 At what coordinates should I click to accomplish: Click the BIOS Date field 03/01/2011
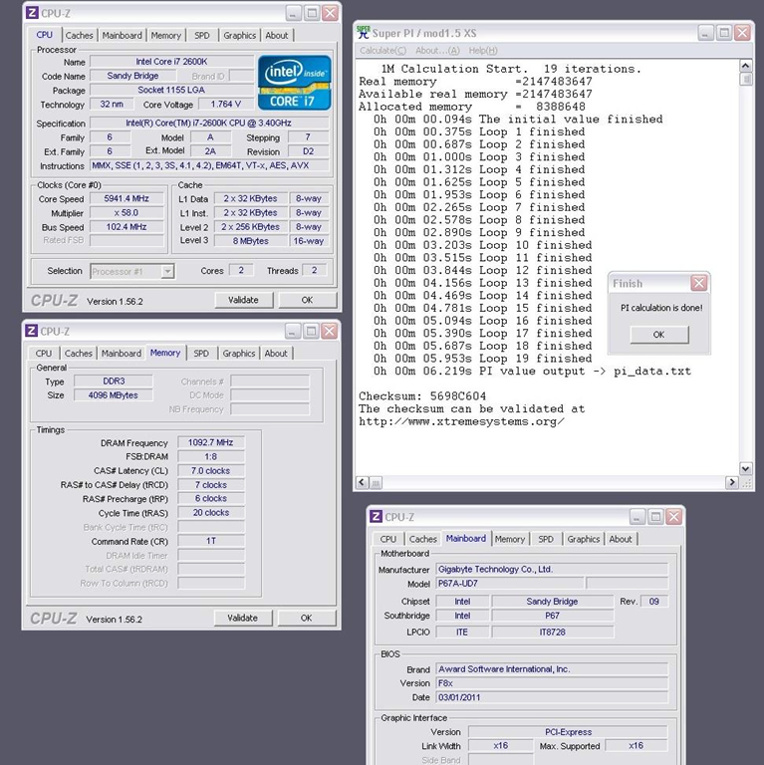point(552,697)
